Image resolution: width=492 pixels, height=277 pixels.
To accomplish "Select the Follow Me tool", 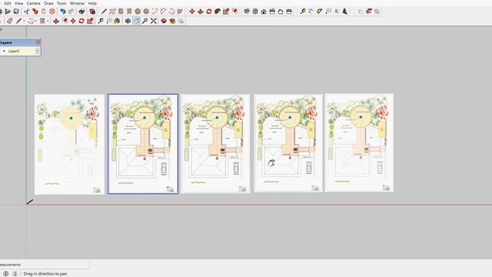I will point(218,12).
